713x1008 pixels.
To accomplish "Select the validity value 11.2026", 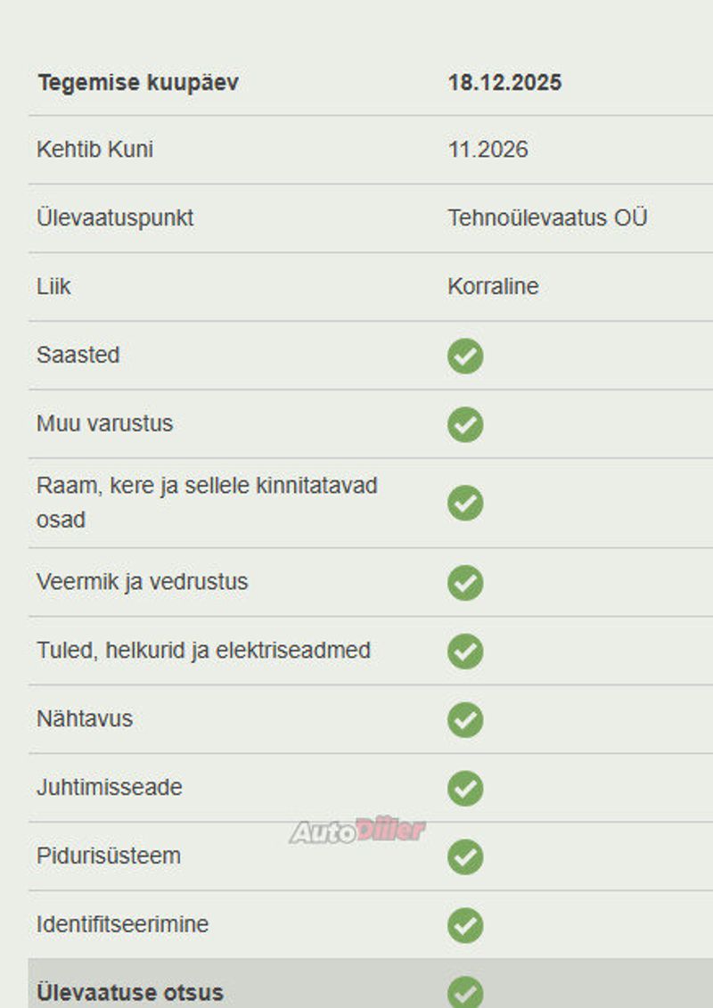I will click(x=488, y=149).
